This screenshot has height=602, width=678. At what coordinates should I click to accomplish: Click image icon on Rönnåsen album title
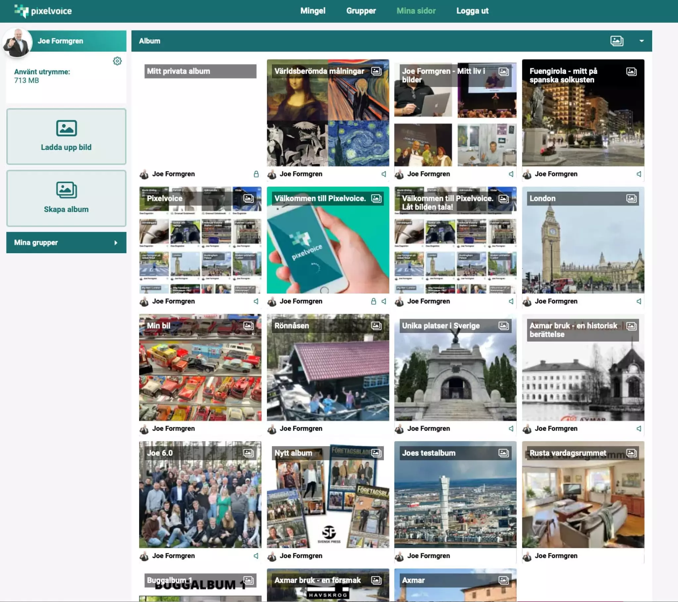376,326
